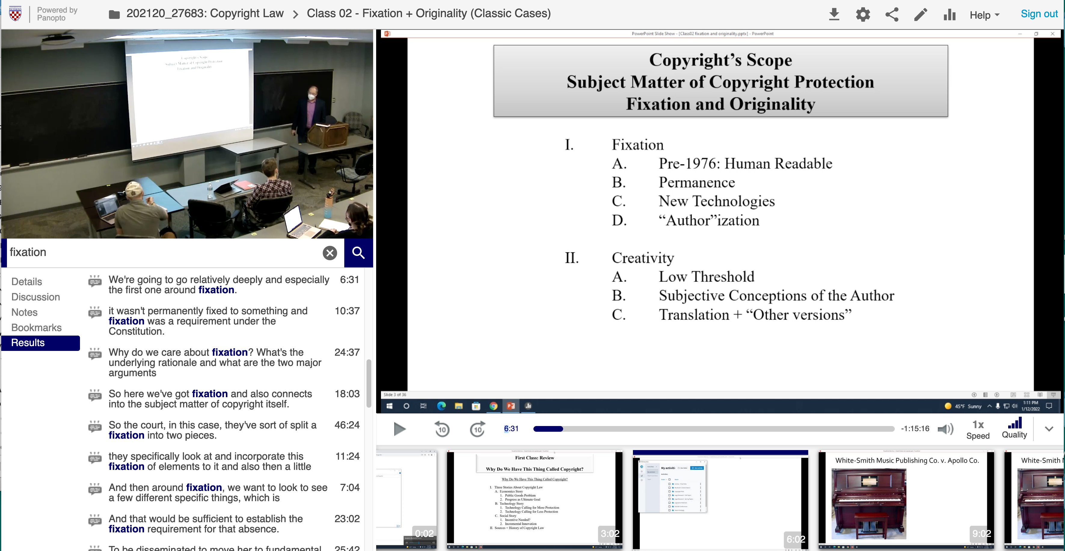Mute the volume speaker icon
Viewport: 1065px width, 551px height.
945,429
